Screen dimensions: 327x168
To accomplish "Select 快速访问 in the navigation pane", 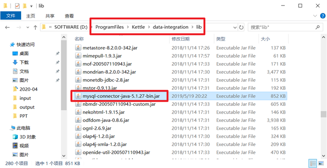I will 25,45.
